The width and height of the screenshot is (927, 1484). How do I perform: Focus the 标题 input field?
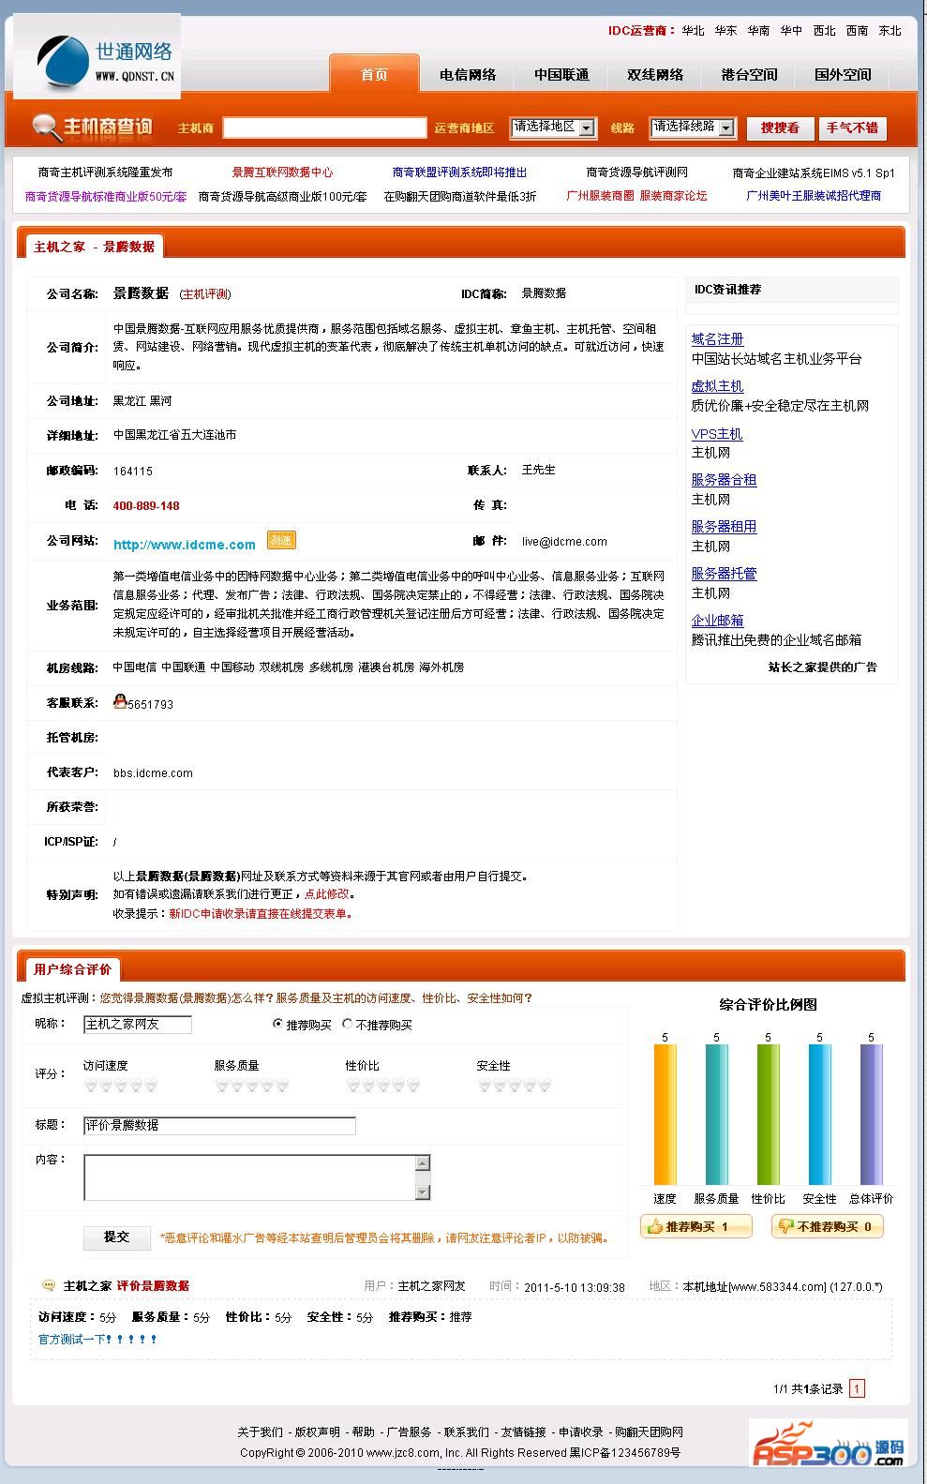tap(219, 1125)
